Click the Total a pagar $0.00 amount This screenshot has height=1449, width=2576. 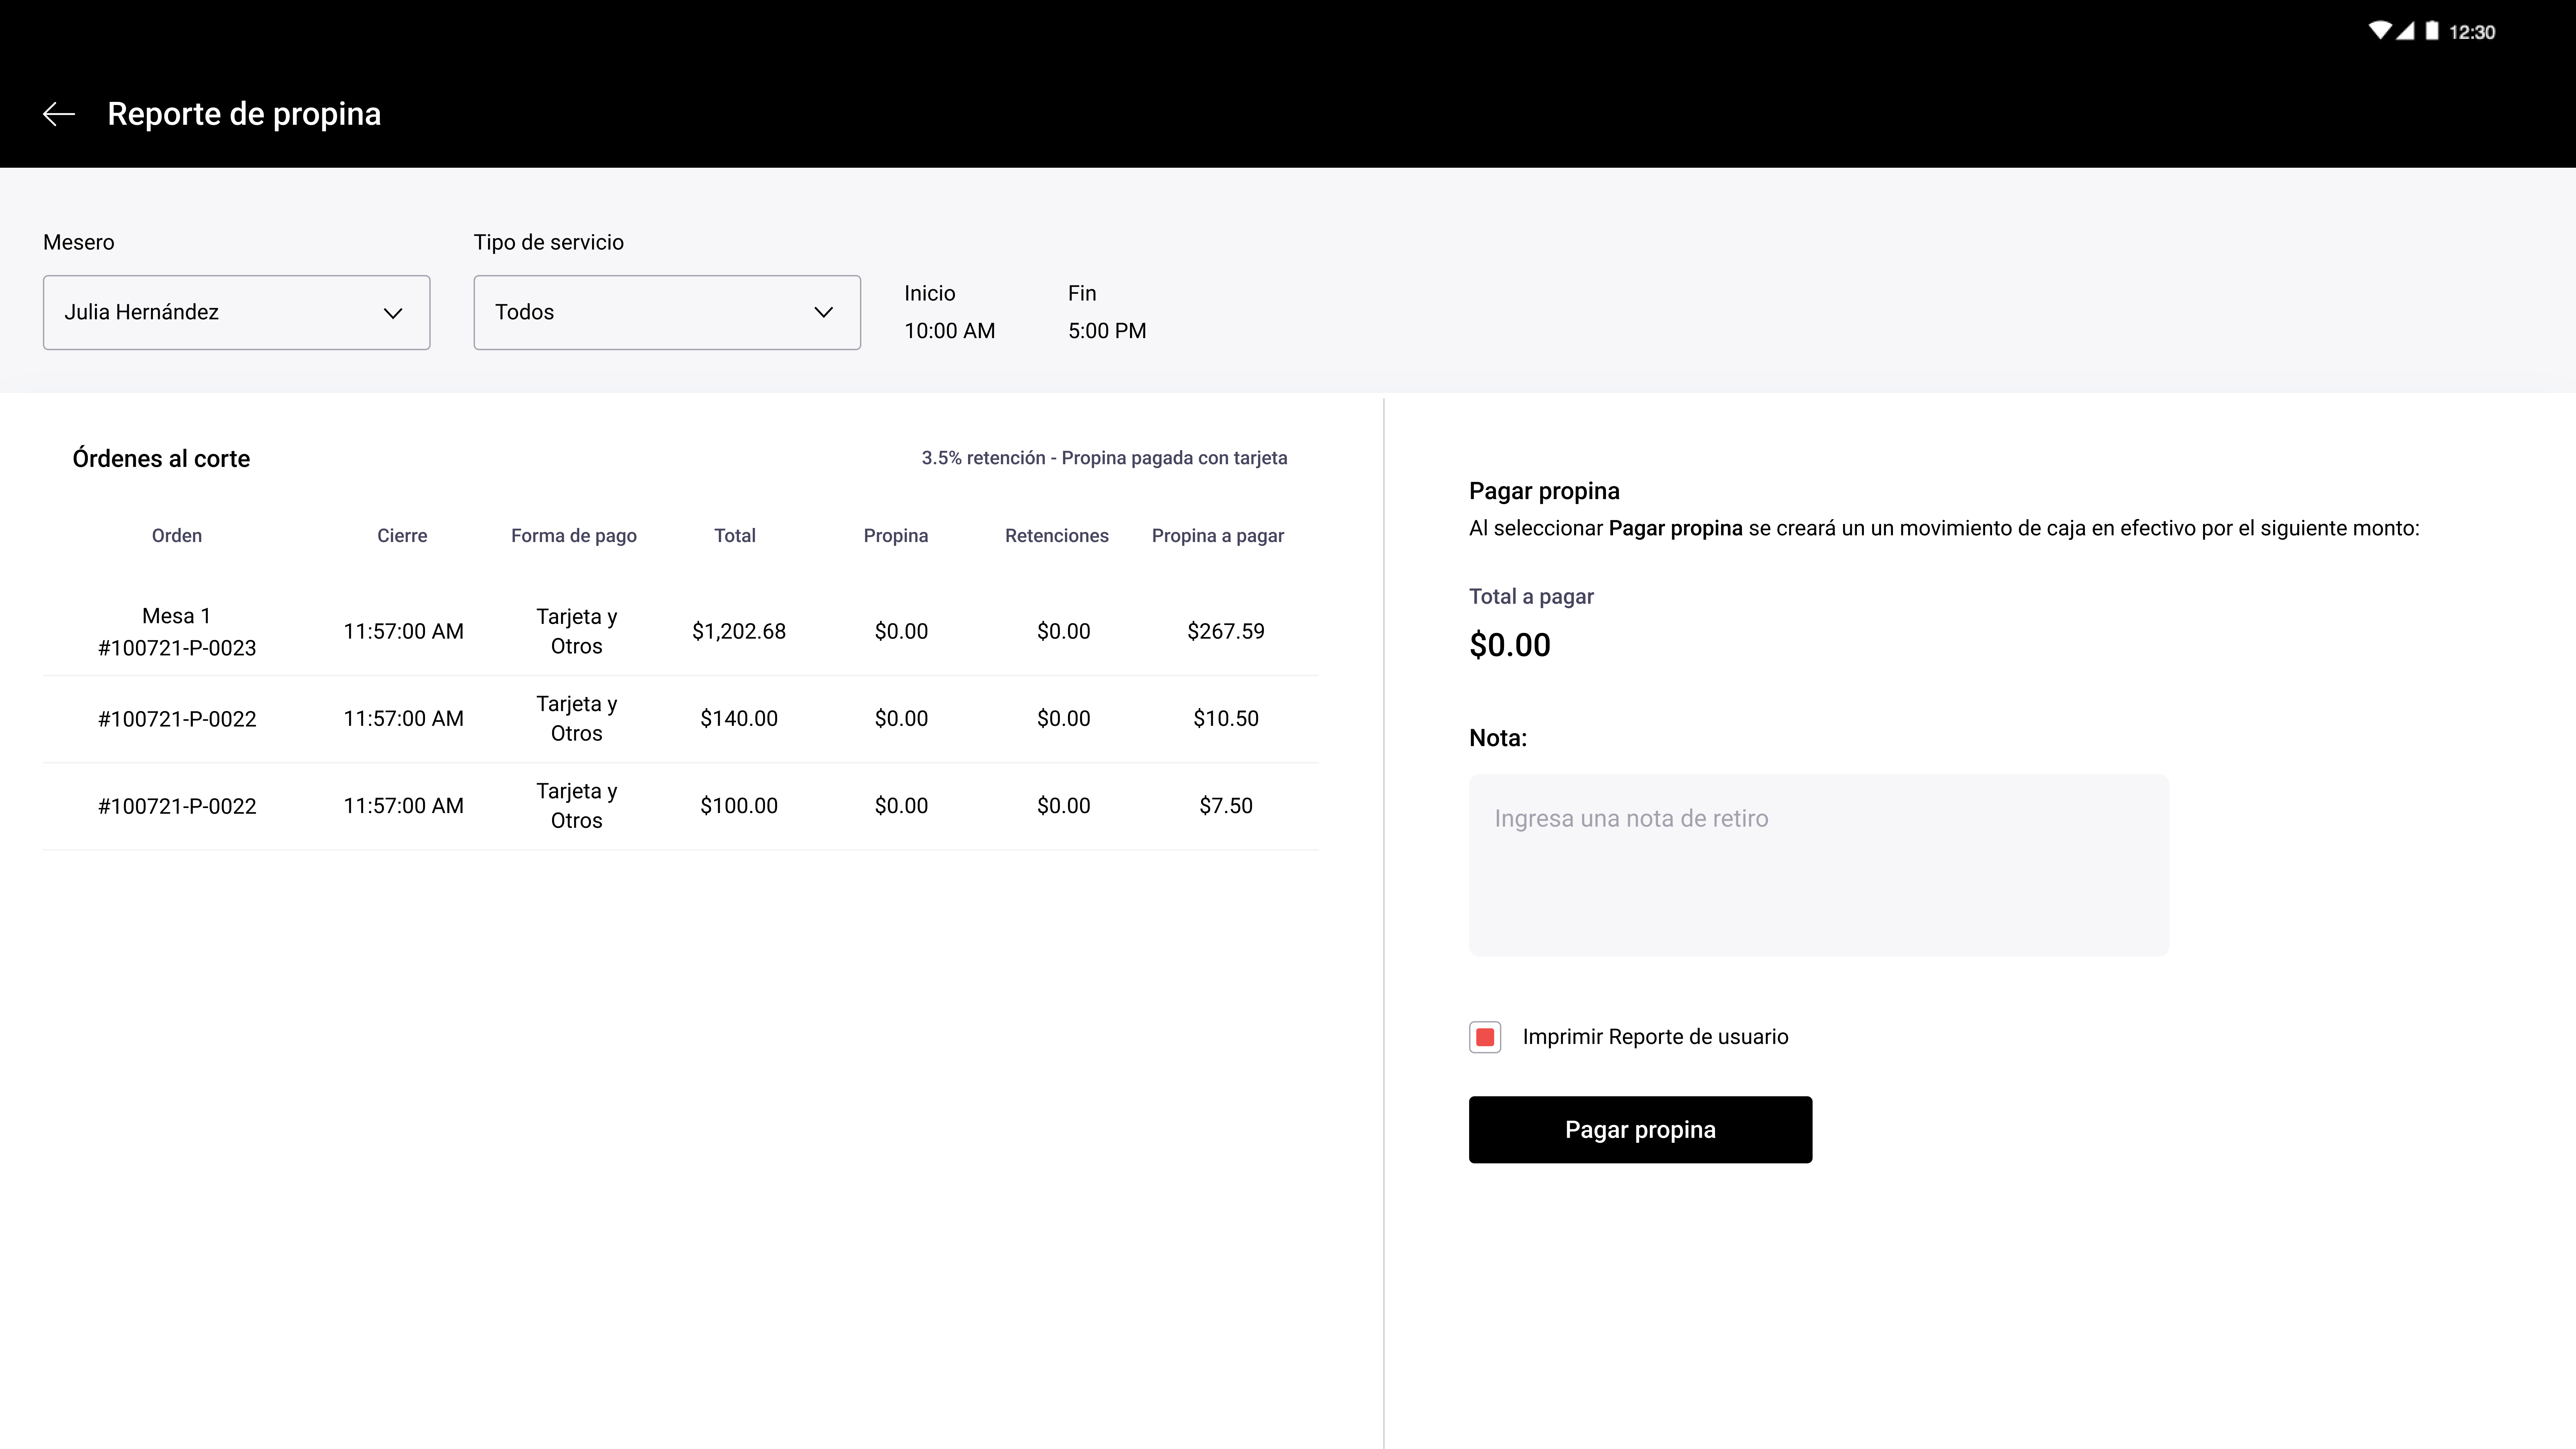click(1510, 645)
